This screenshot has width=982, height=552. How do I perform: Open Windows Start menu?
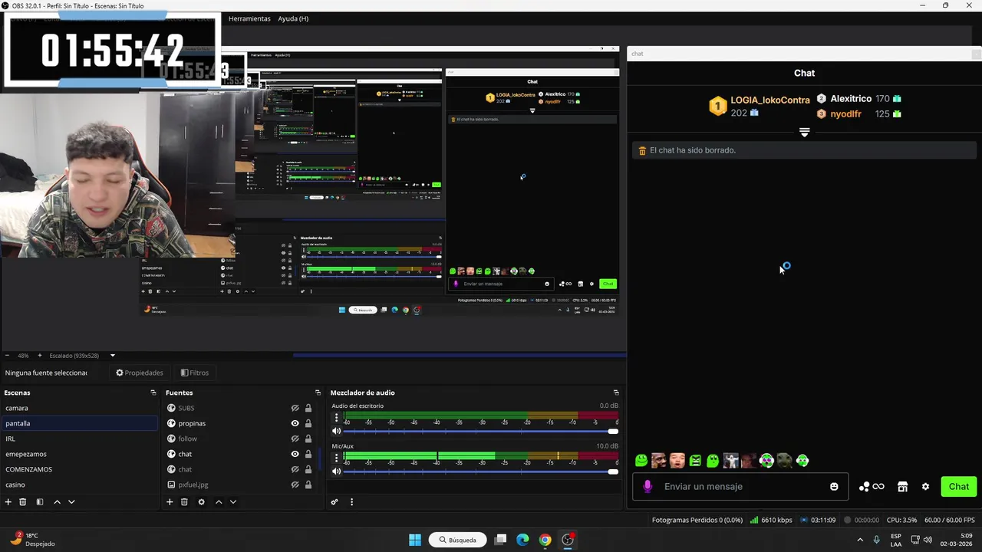(x=415, y=540)
